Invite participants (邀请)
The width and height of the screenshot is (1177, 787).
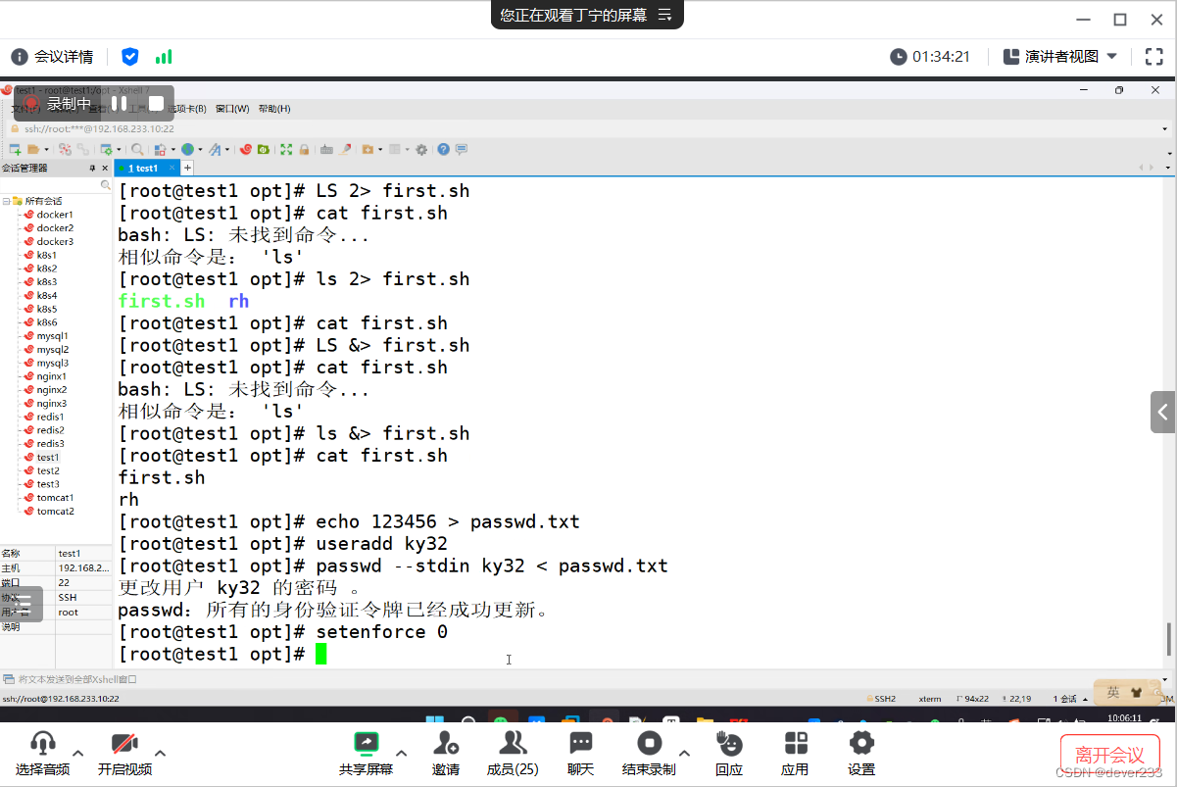tap(446, 754)
